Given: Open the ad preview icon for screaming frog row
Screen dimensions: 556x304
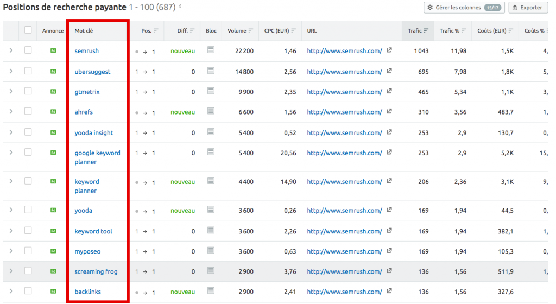Looking at the screenshot, I should [x=53, y=271].
